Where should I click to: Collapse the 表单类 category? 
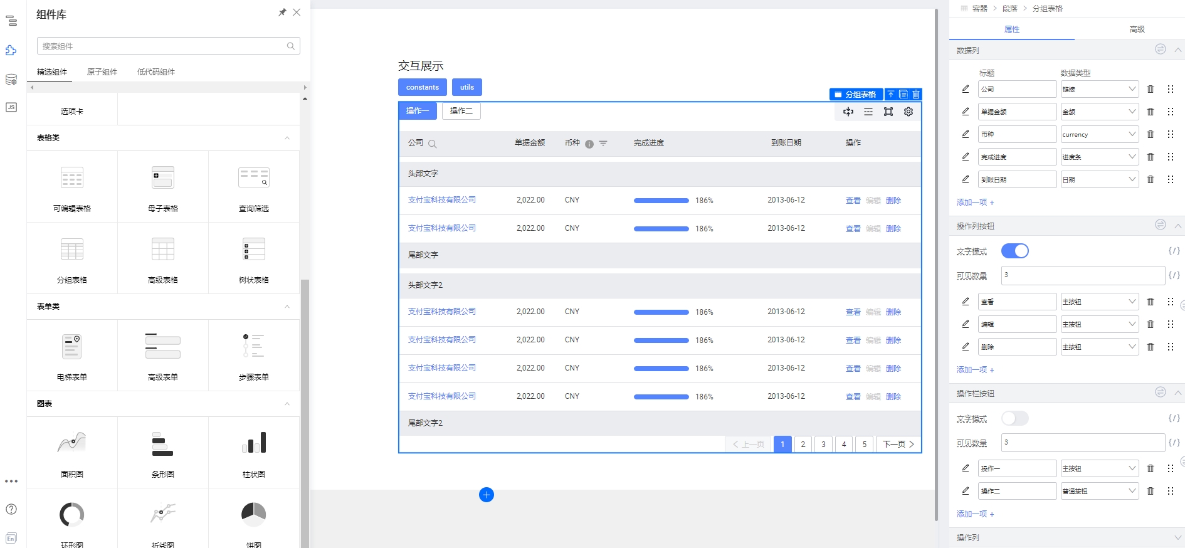click(x=287, y=307)
